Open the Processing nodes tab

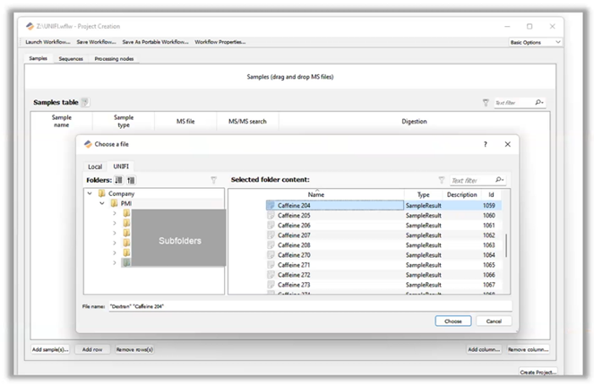113,59
